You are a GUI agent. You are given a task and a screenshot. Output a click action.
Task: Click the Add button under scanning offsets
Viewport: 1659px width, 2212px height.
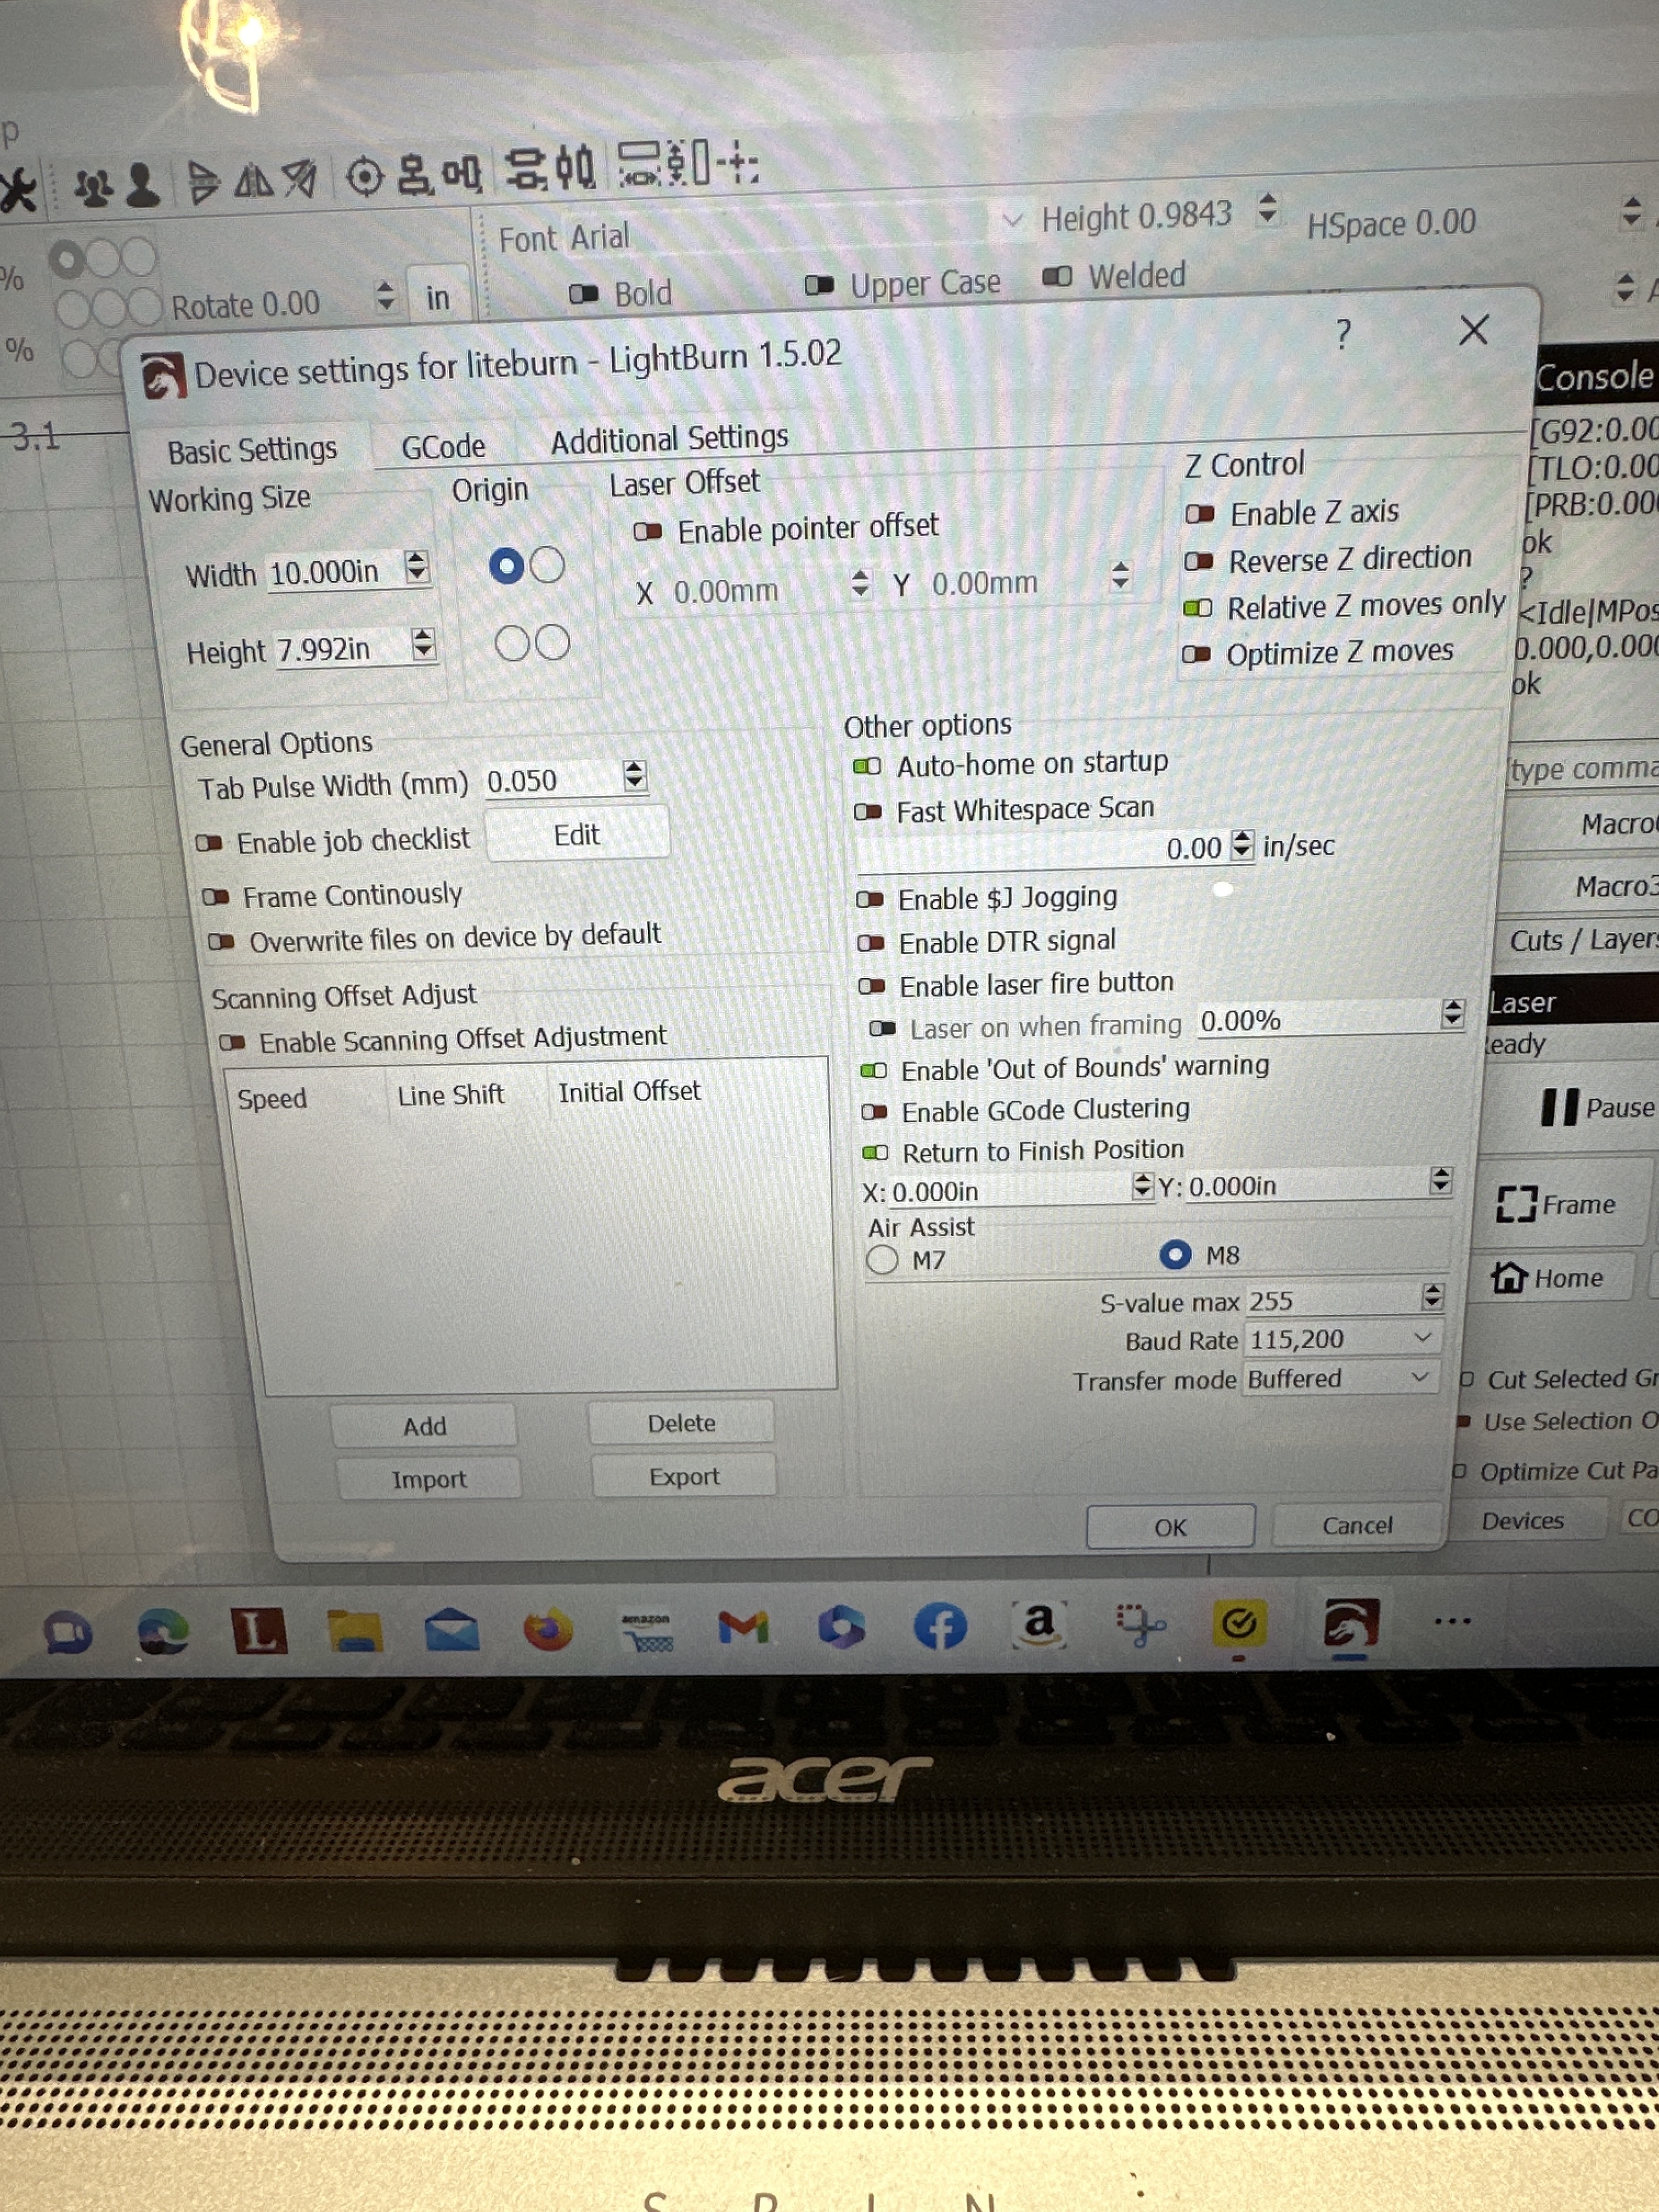tap(424, 1425)
